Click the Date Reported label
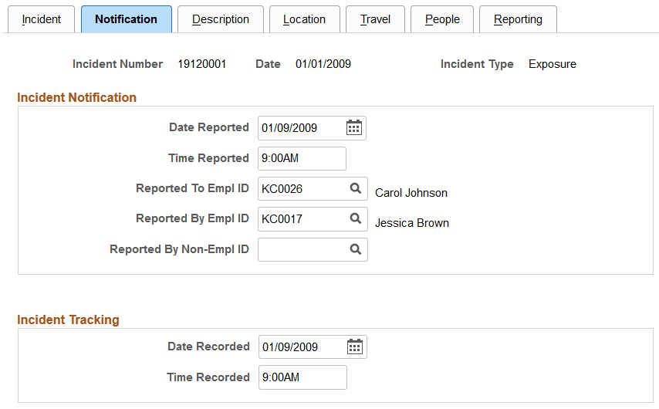659x409 pixels. point(209,127)
